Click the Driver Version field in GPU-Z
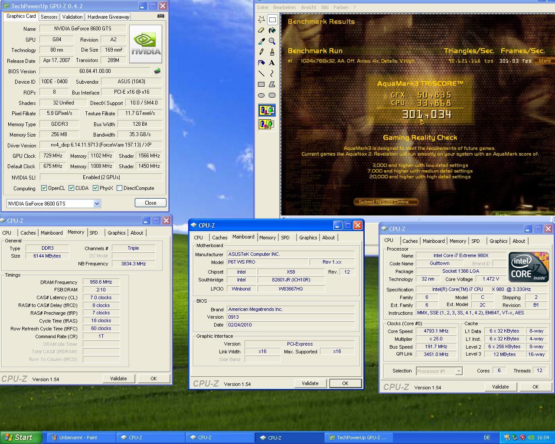The width and height of the screenshot is (555, 444). coord(101,145)
